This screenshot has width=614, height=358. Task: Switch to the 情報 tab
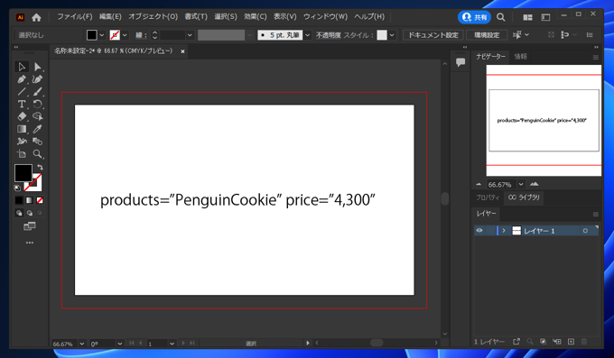click(520, 57)
